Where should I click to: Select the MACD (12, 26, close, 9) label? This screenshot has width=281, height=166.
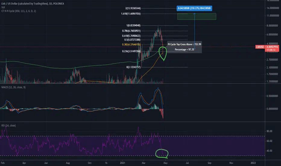(x=14, y=88)
